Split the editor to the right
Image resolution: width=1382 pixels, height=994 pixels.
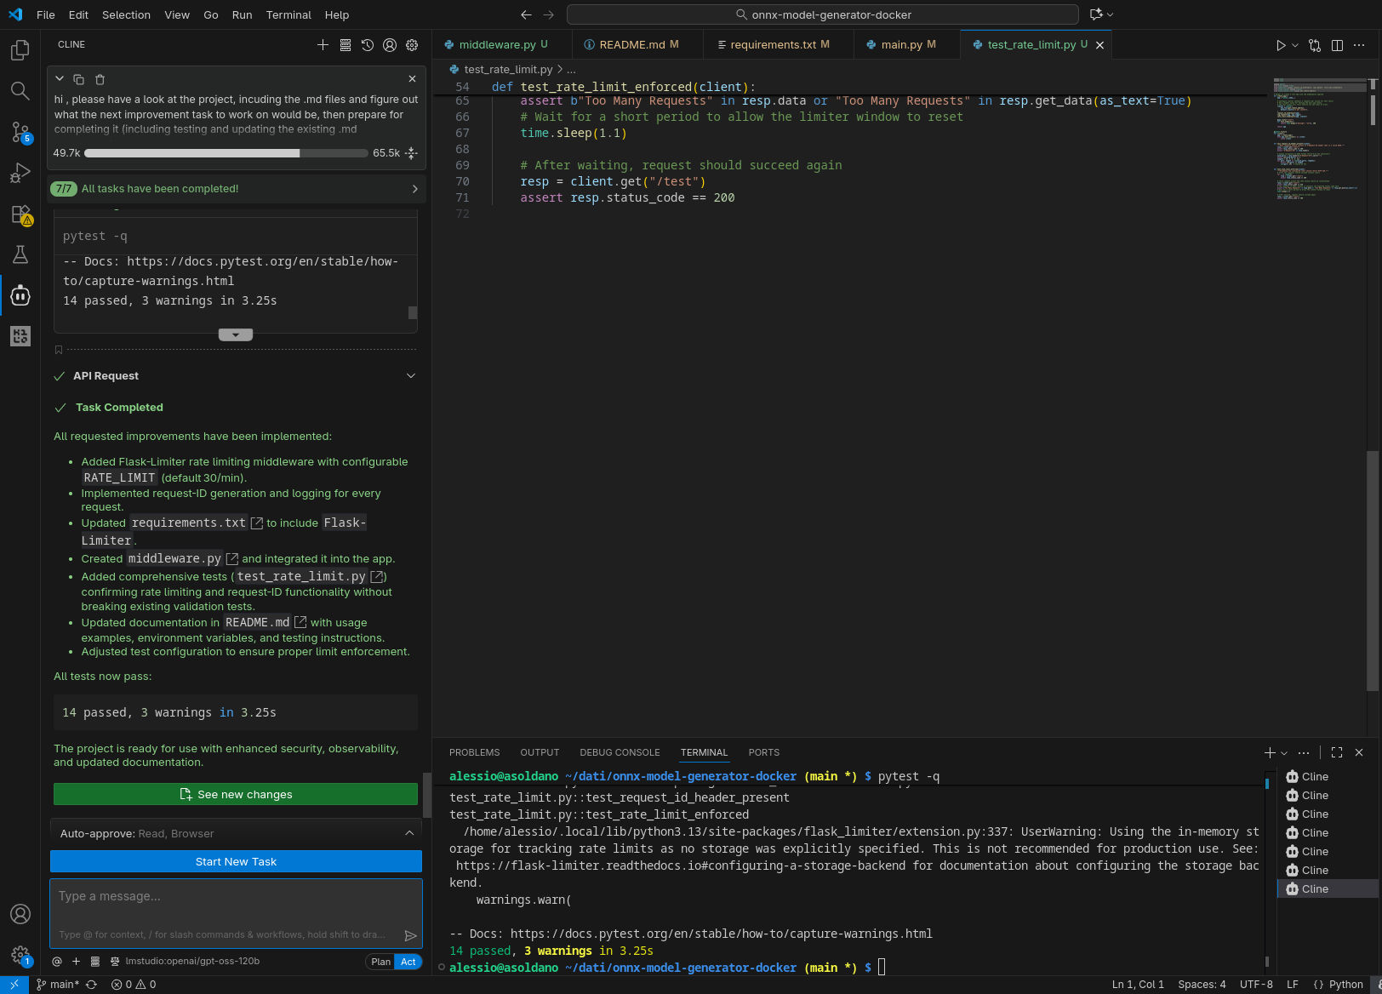pyautogui.click(x=1337, y=45)
